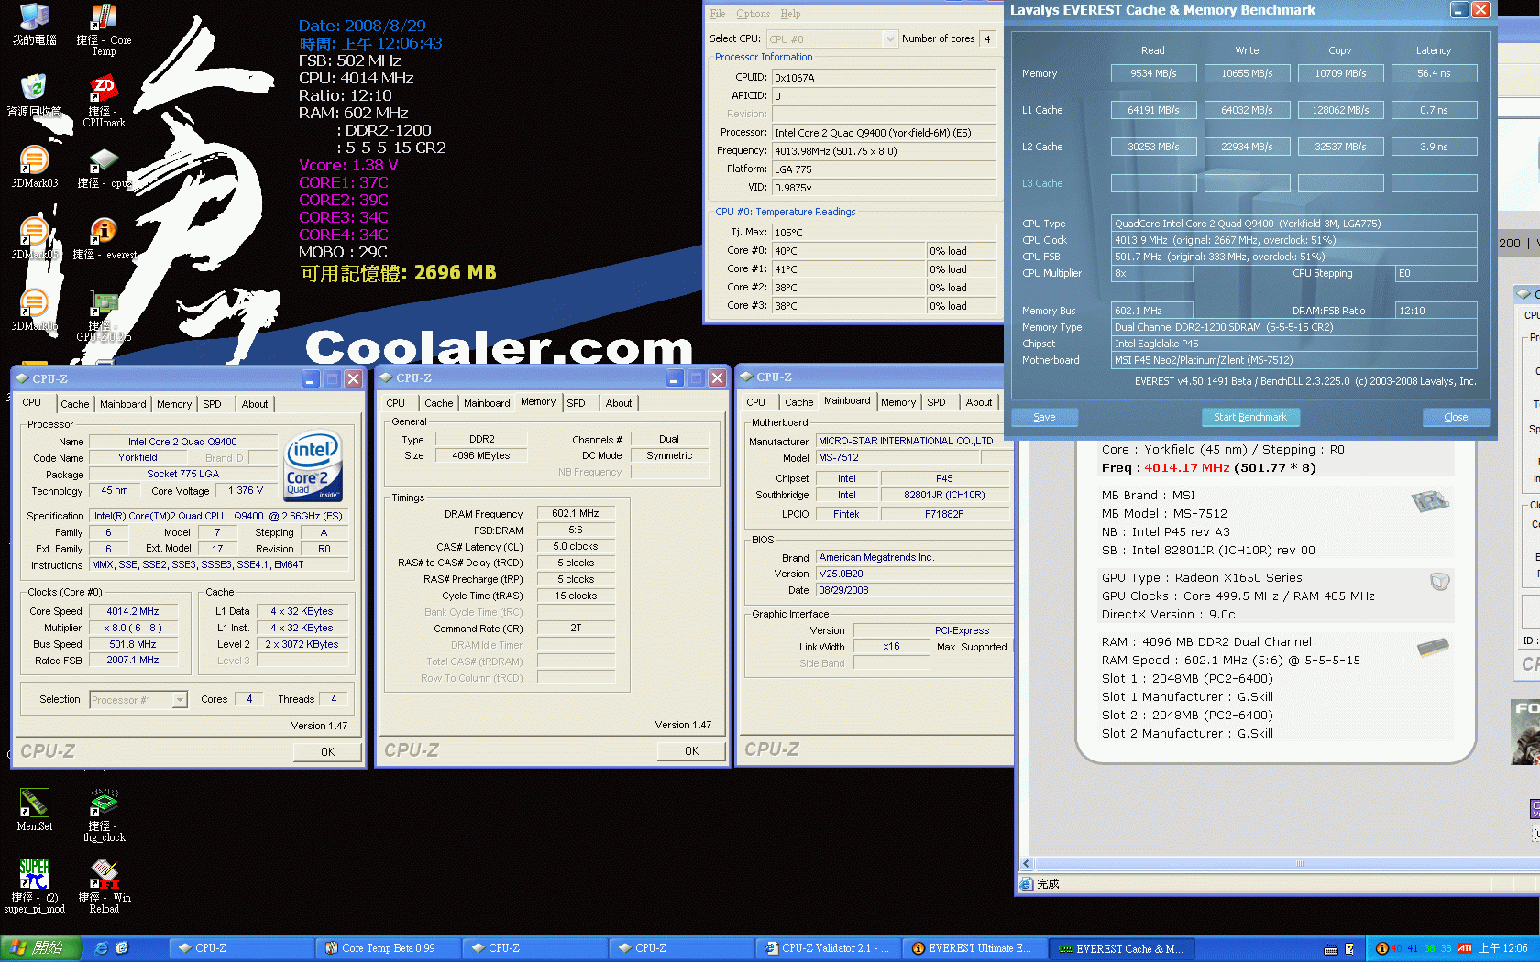Open the MemSet desktop icon
The width and height of the screenshot is (1540, 962).
[34, 809]
